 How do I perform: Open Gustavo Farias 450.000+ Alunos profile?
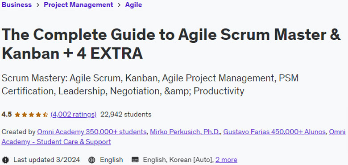pyautogui.click(x=274, y=132)
